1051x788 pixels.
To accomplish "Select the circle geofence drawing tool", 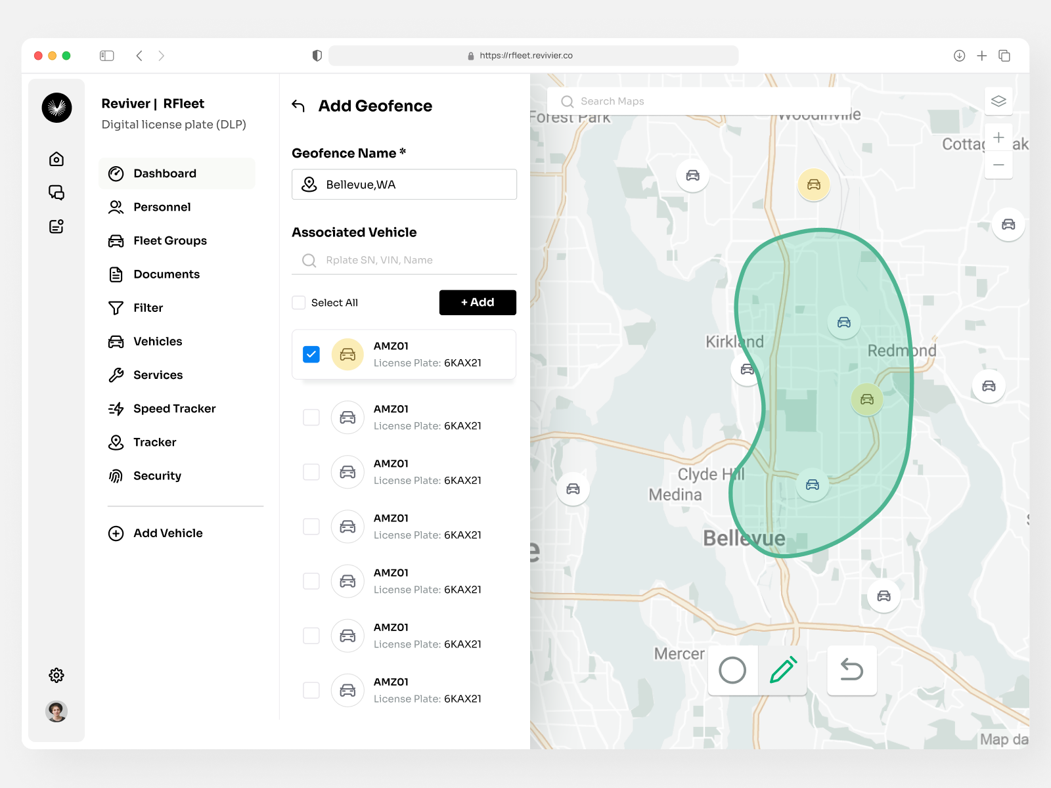I will [732, 670].
